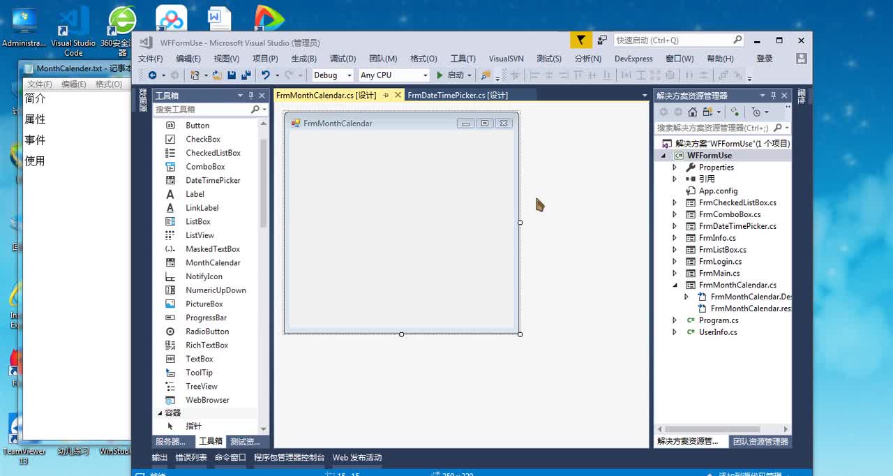Open the document tab list dropdown arrow
This screenshot has width=893, height=476.
click(645, 96)
